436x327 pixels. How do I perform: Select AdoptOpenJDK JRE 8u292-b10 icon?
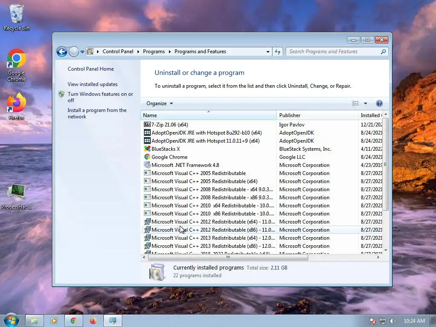(x=147, y=133)
